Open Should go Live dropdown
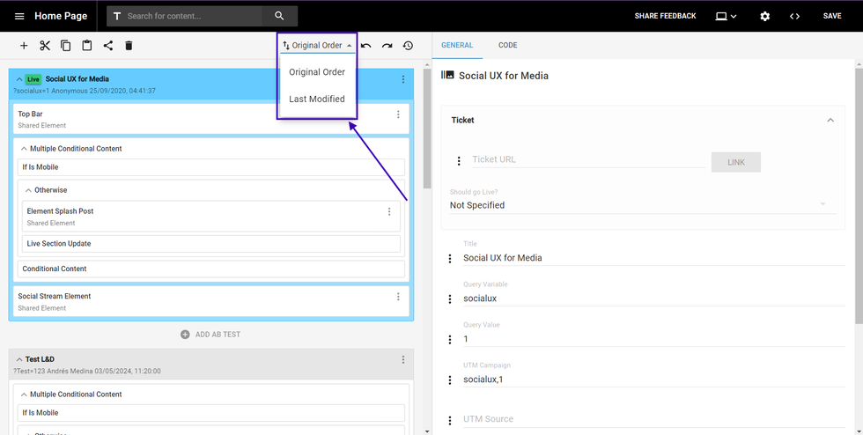This screenshot has height=435, width=863. tap(638, 205)
